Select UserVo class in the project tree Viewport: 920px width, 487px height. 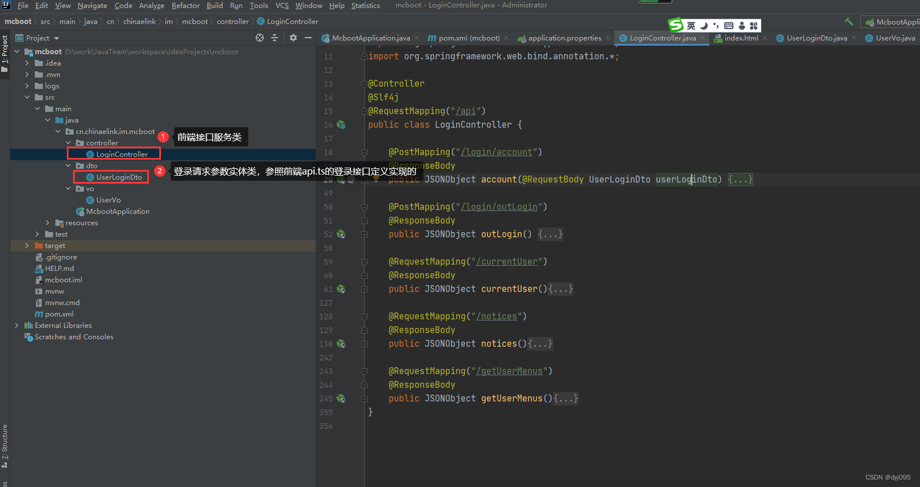pos(108,200)
